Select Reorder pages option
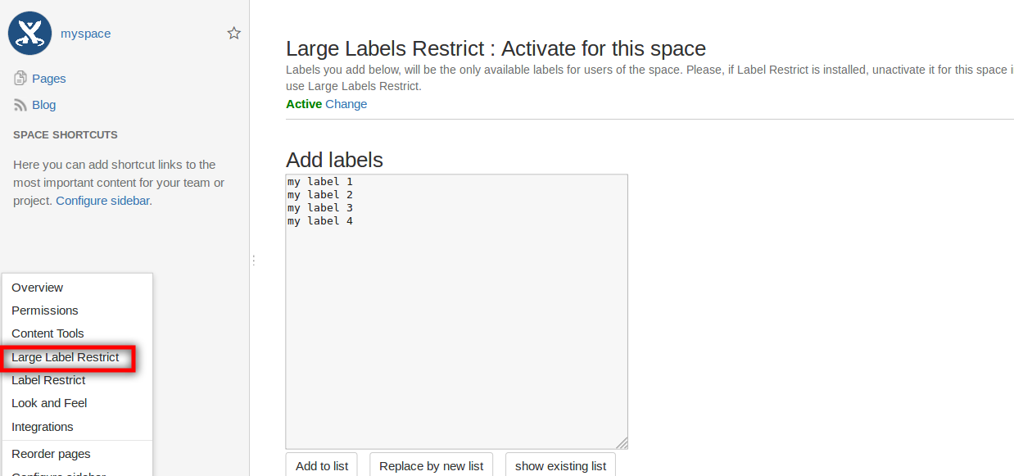Screen dimensions: 1014x476 pos(51,454)
